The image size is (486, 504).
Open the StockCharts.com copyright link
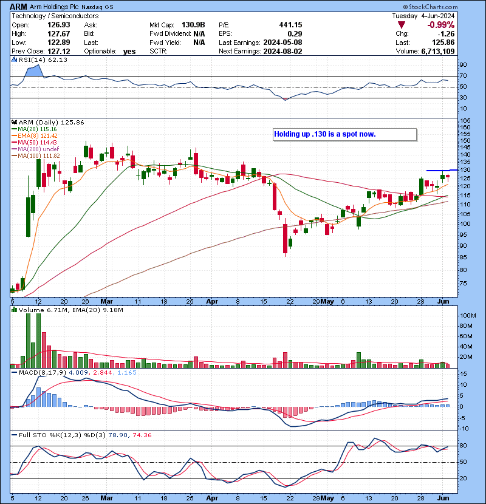point(430,7)
